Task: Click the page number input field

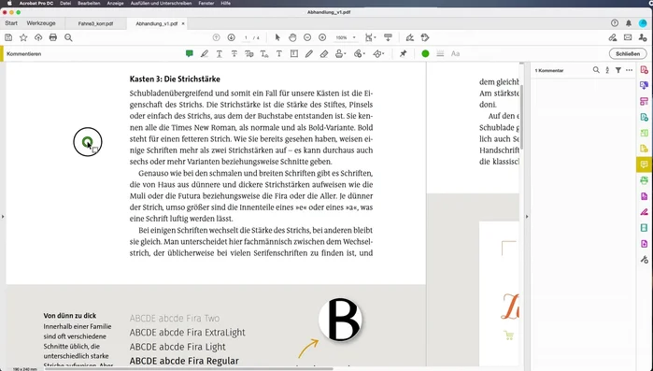Action: click(x=246, y=37)
